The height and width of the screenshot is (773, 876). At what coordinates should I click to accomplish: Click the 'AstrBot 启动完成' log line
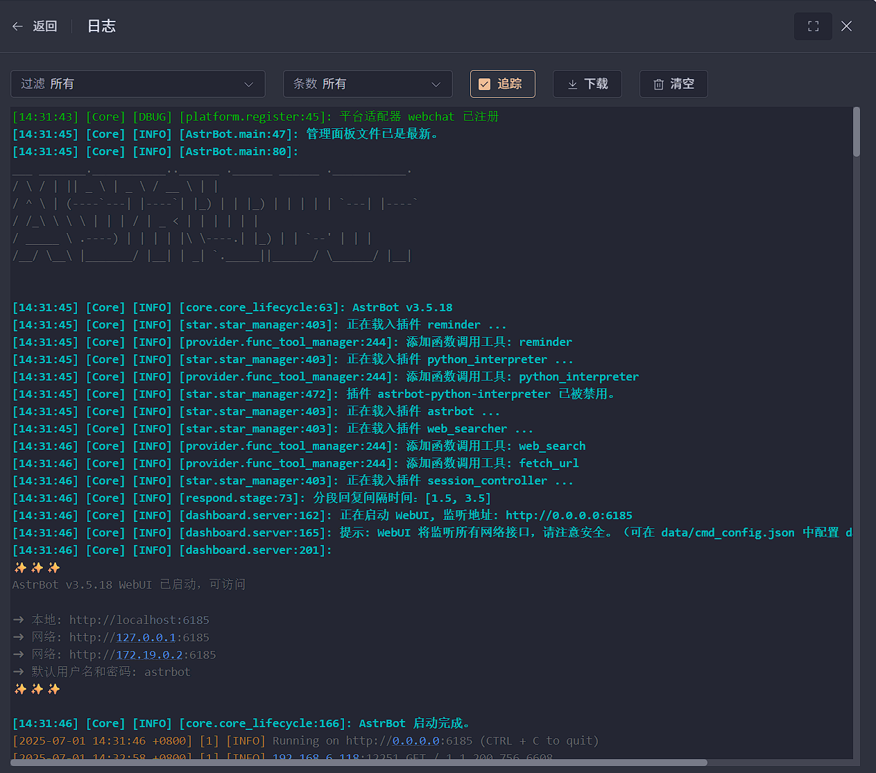pos(242,724)
